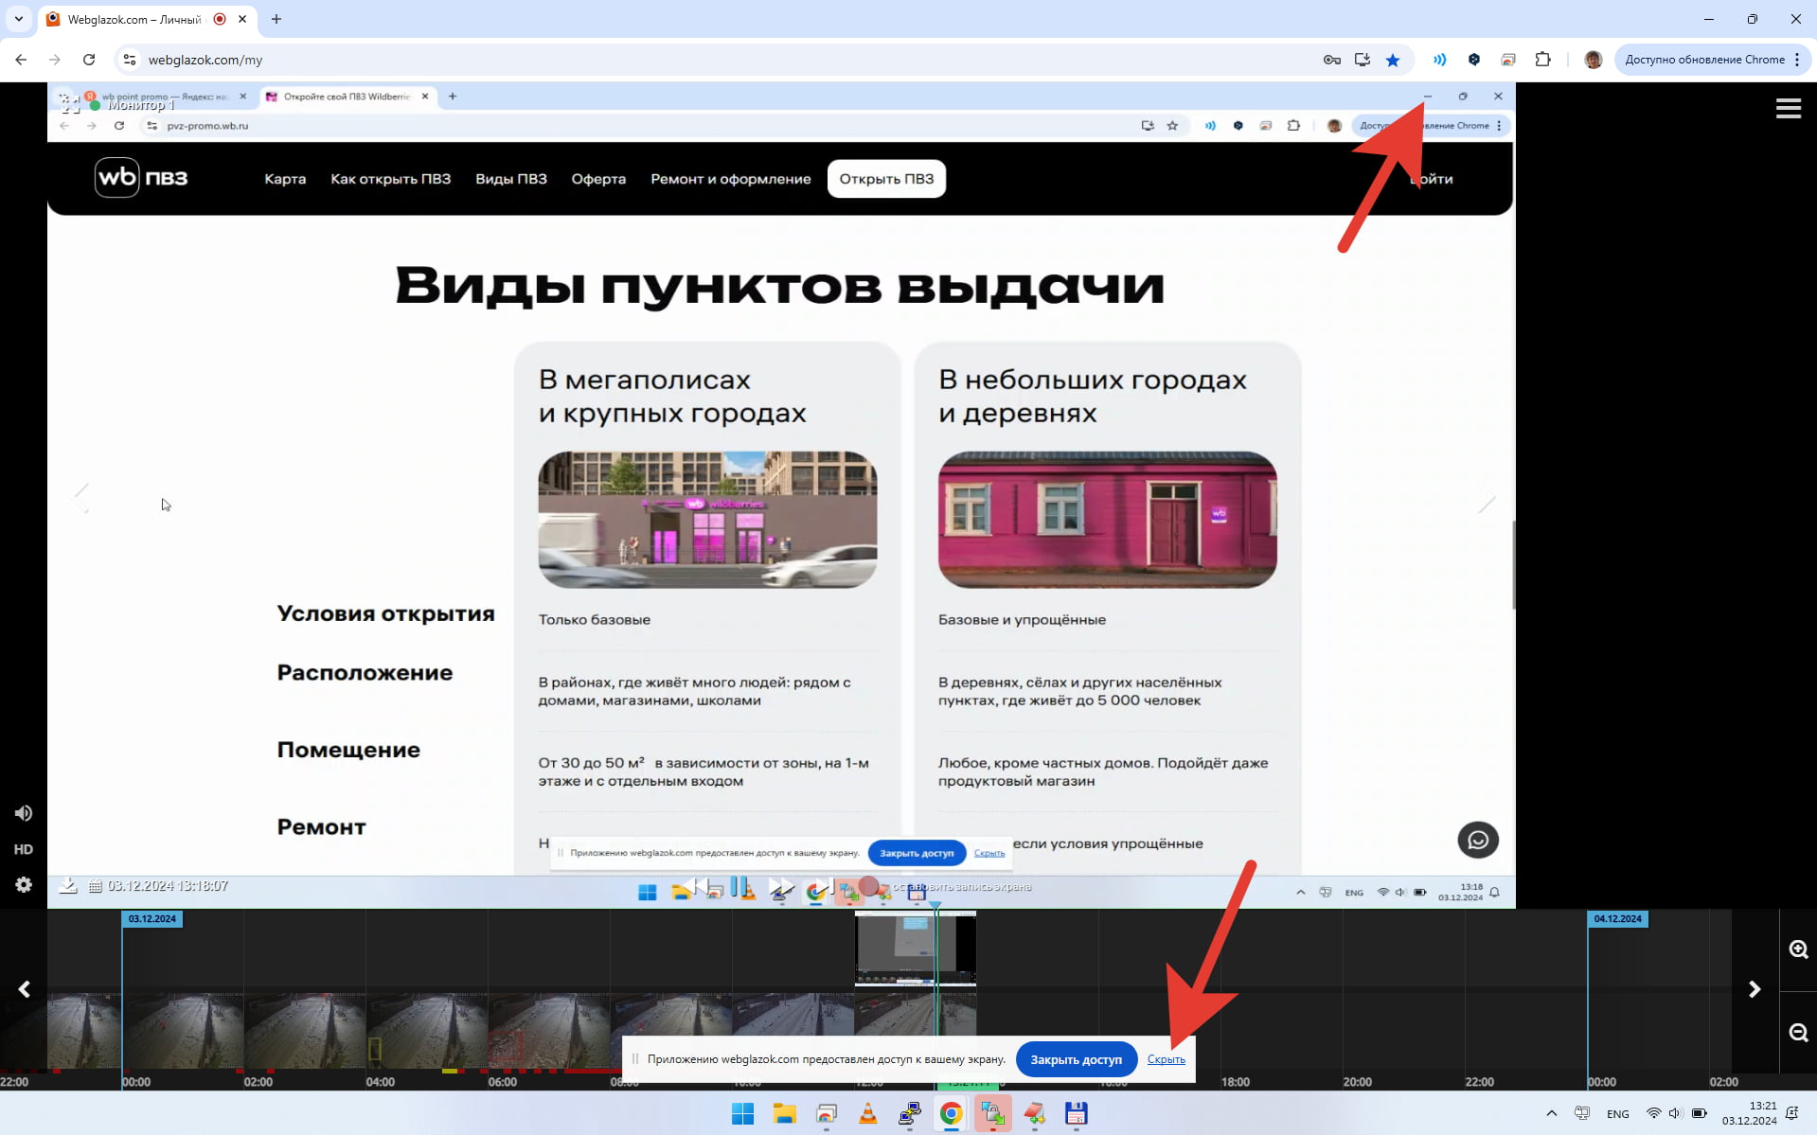This screenshot has width=1817, height=1135.
Task: Click the left chevron to show earlier footage
Action: pos(23,988)
